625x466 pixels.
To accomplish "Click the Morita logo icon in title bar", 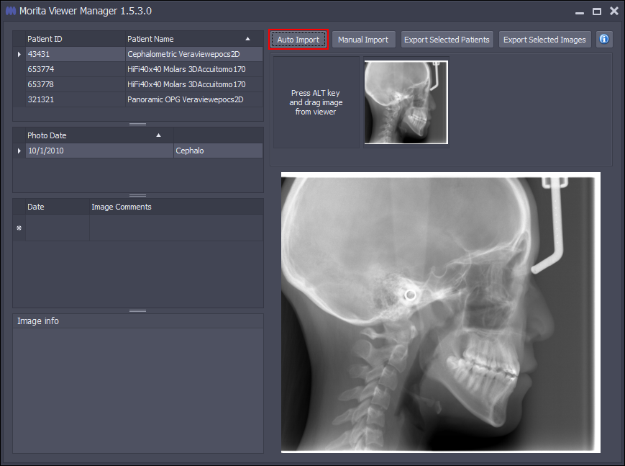I will 10,11.
